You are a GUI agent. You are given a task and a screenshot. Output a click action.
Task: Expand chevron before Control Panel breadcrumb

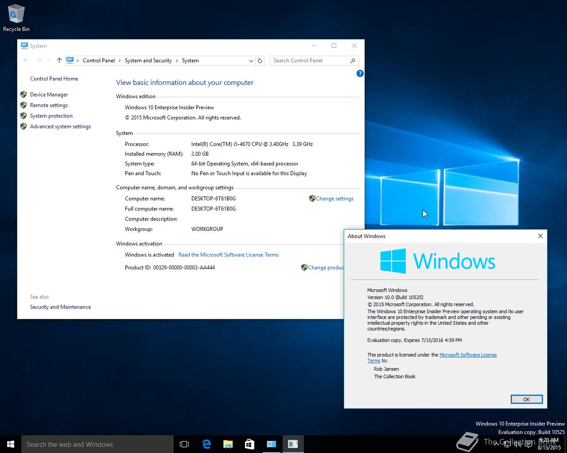pyautogui.click(x=78, y=61)
